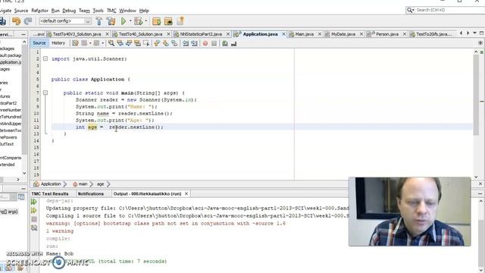Switch to the Main.java tab
Viewport: 485px width, 273px height.
point(304,34)
